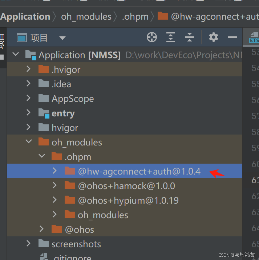The image size is (259, 260).
Task: Expand nested oh_modules chevron under .ohpm
Action: click(54, 214)
